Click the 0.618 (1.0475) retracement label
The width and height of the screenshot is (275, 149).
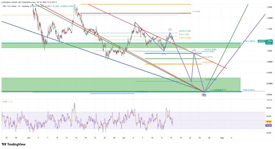pos(211,50)
